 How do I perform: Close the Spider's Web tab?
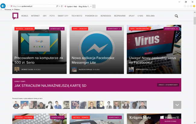pyautogui.click(x=91, y=7)
